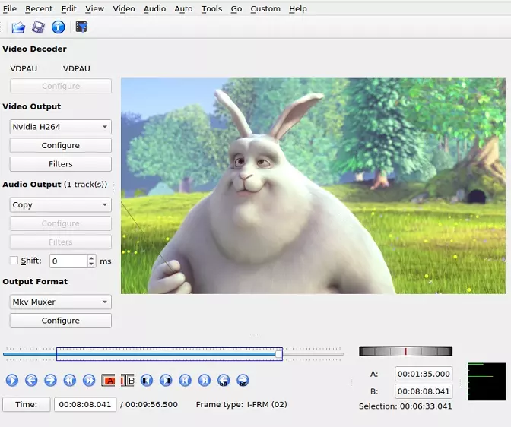Show file information with the blue info icon

(x=58, y=27)
